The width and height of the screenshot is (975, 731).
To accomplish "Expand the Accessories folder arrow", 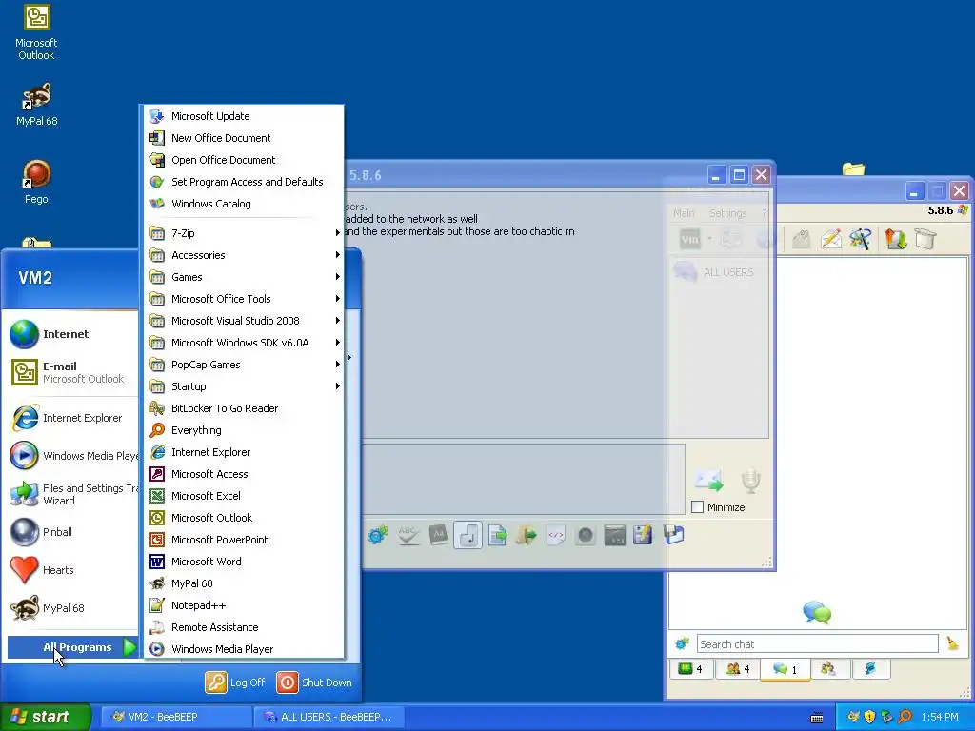I will (338, 255).
